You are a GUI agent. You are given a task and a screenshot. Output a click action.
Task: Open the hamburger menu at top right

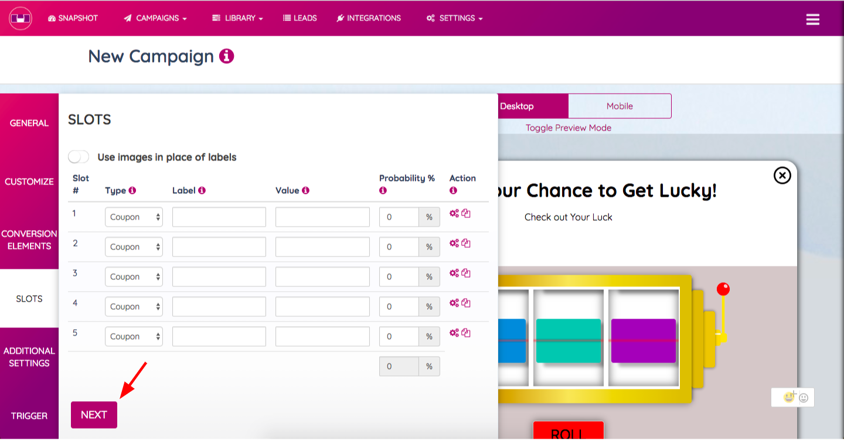812,19
